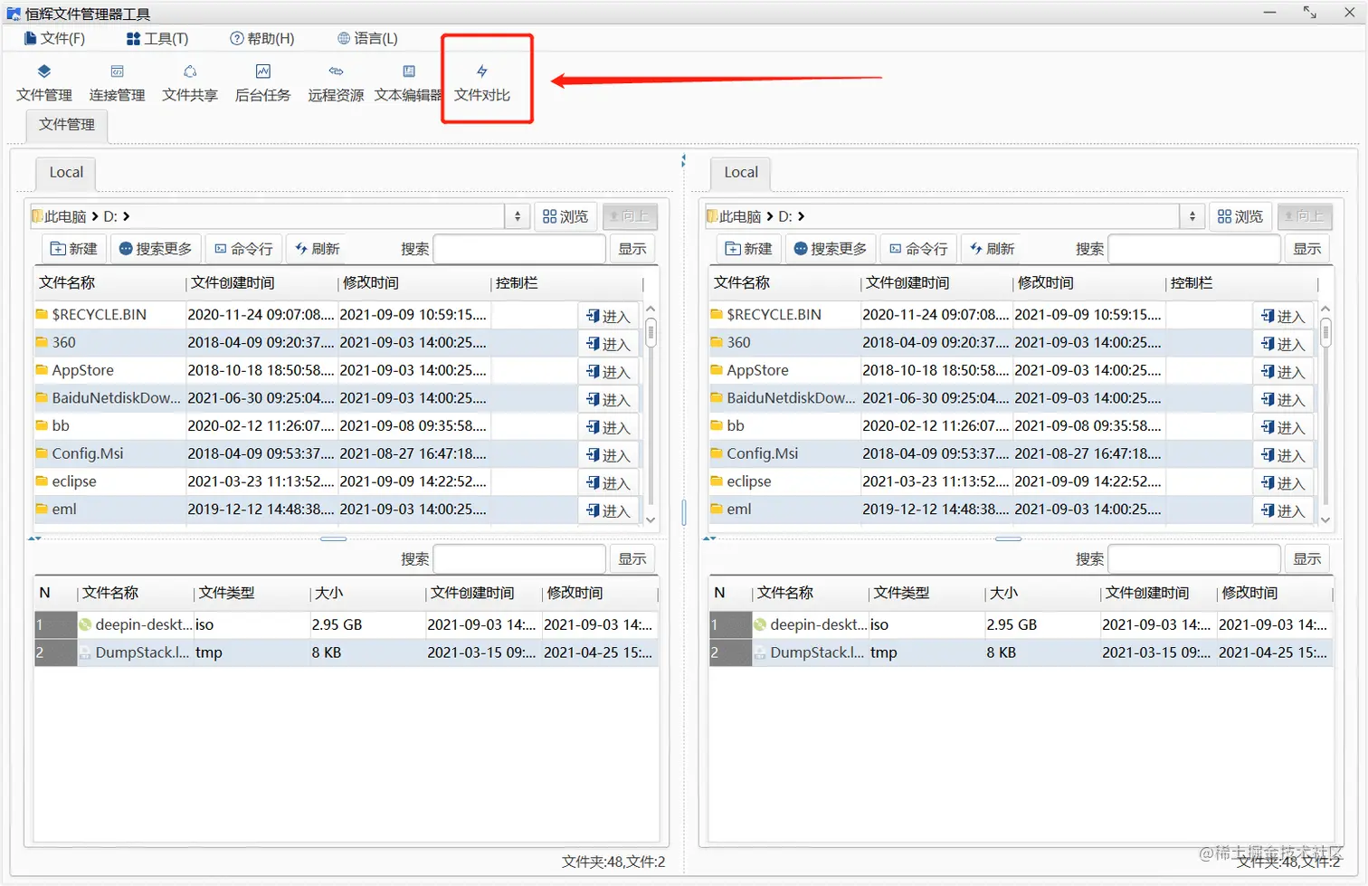Click 新建 in the right pane

749,249
